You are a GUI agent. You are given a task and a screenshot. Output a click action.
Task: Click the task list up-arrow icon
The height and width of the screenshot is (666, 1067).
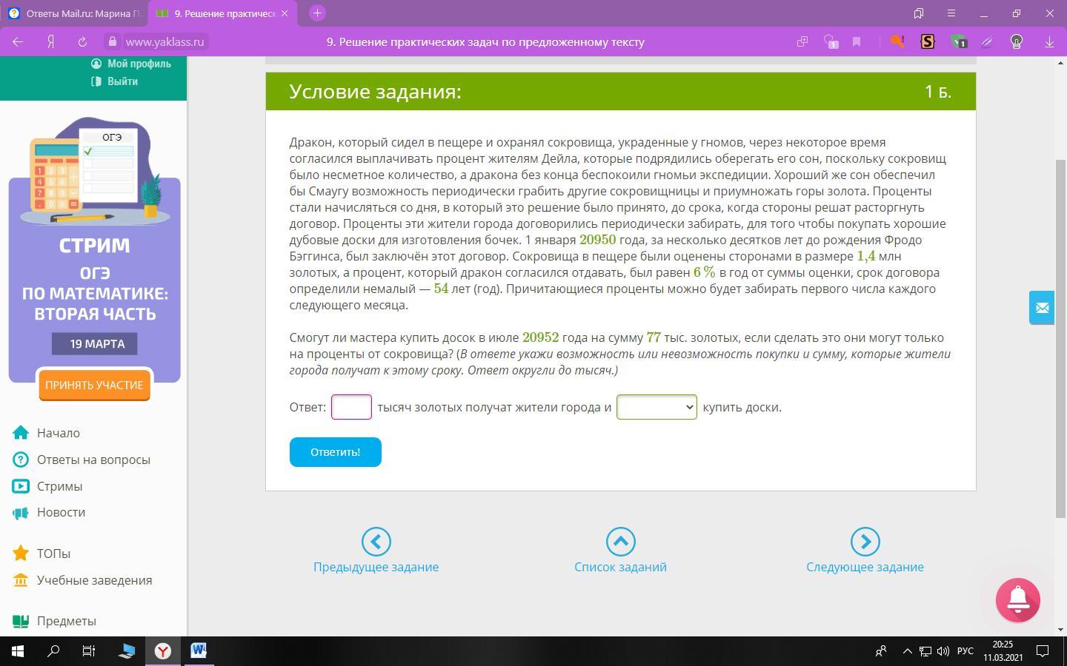click(620, 542)
